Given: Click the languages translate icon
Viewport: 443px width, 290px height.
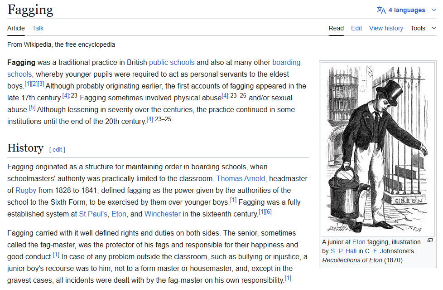Looking at the screenshot, I should (381, 10).
